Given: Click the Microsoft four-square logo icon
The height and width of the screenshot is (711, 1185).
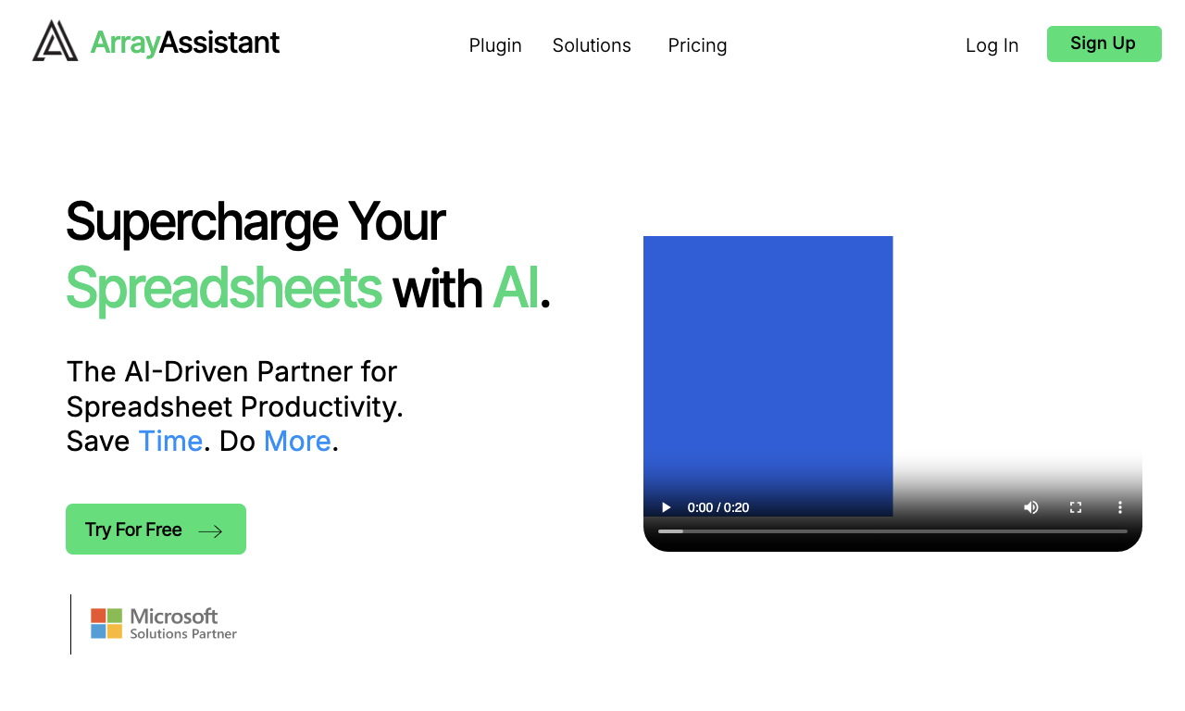Looking at the screenshot, I should coord(106,623).
